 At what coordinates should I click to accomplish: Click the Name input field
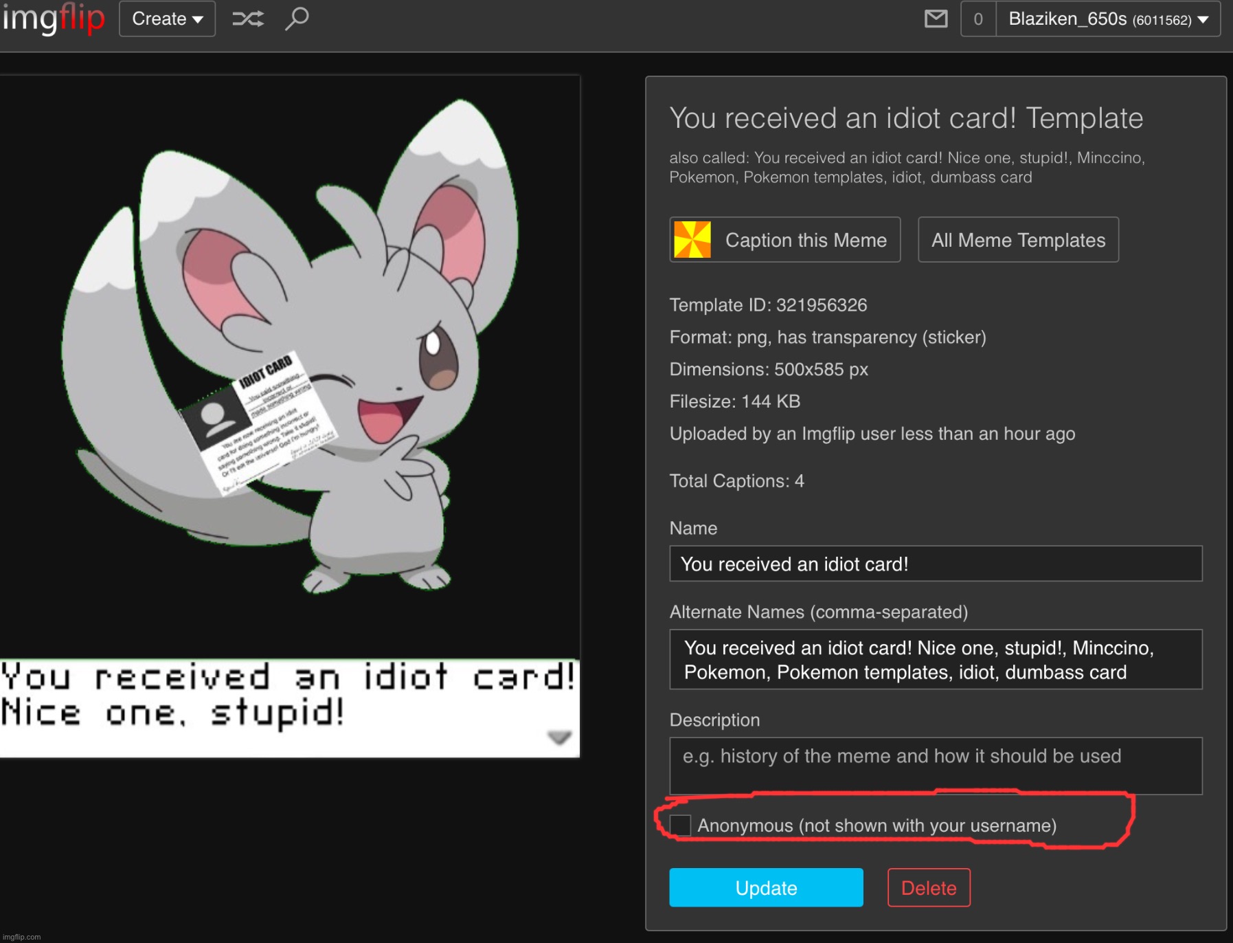click(936, 564)
